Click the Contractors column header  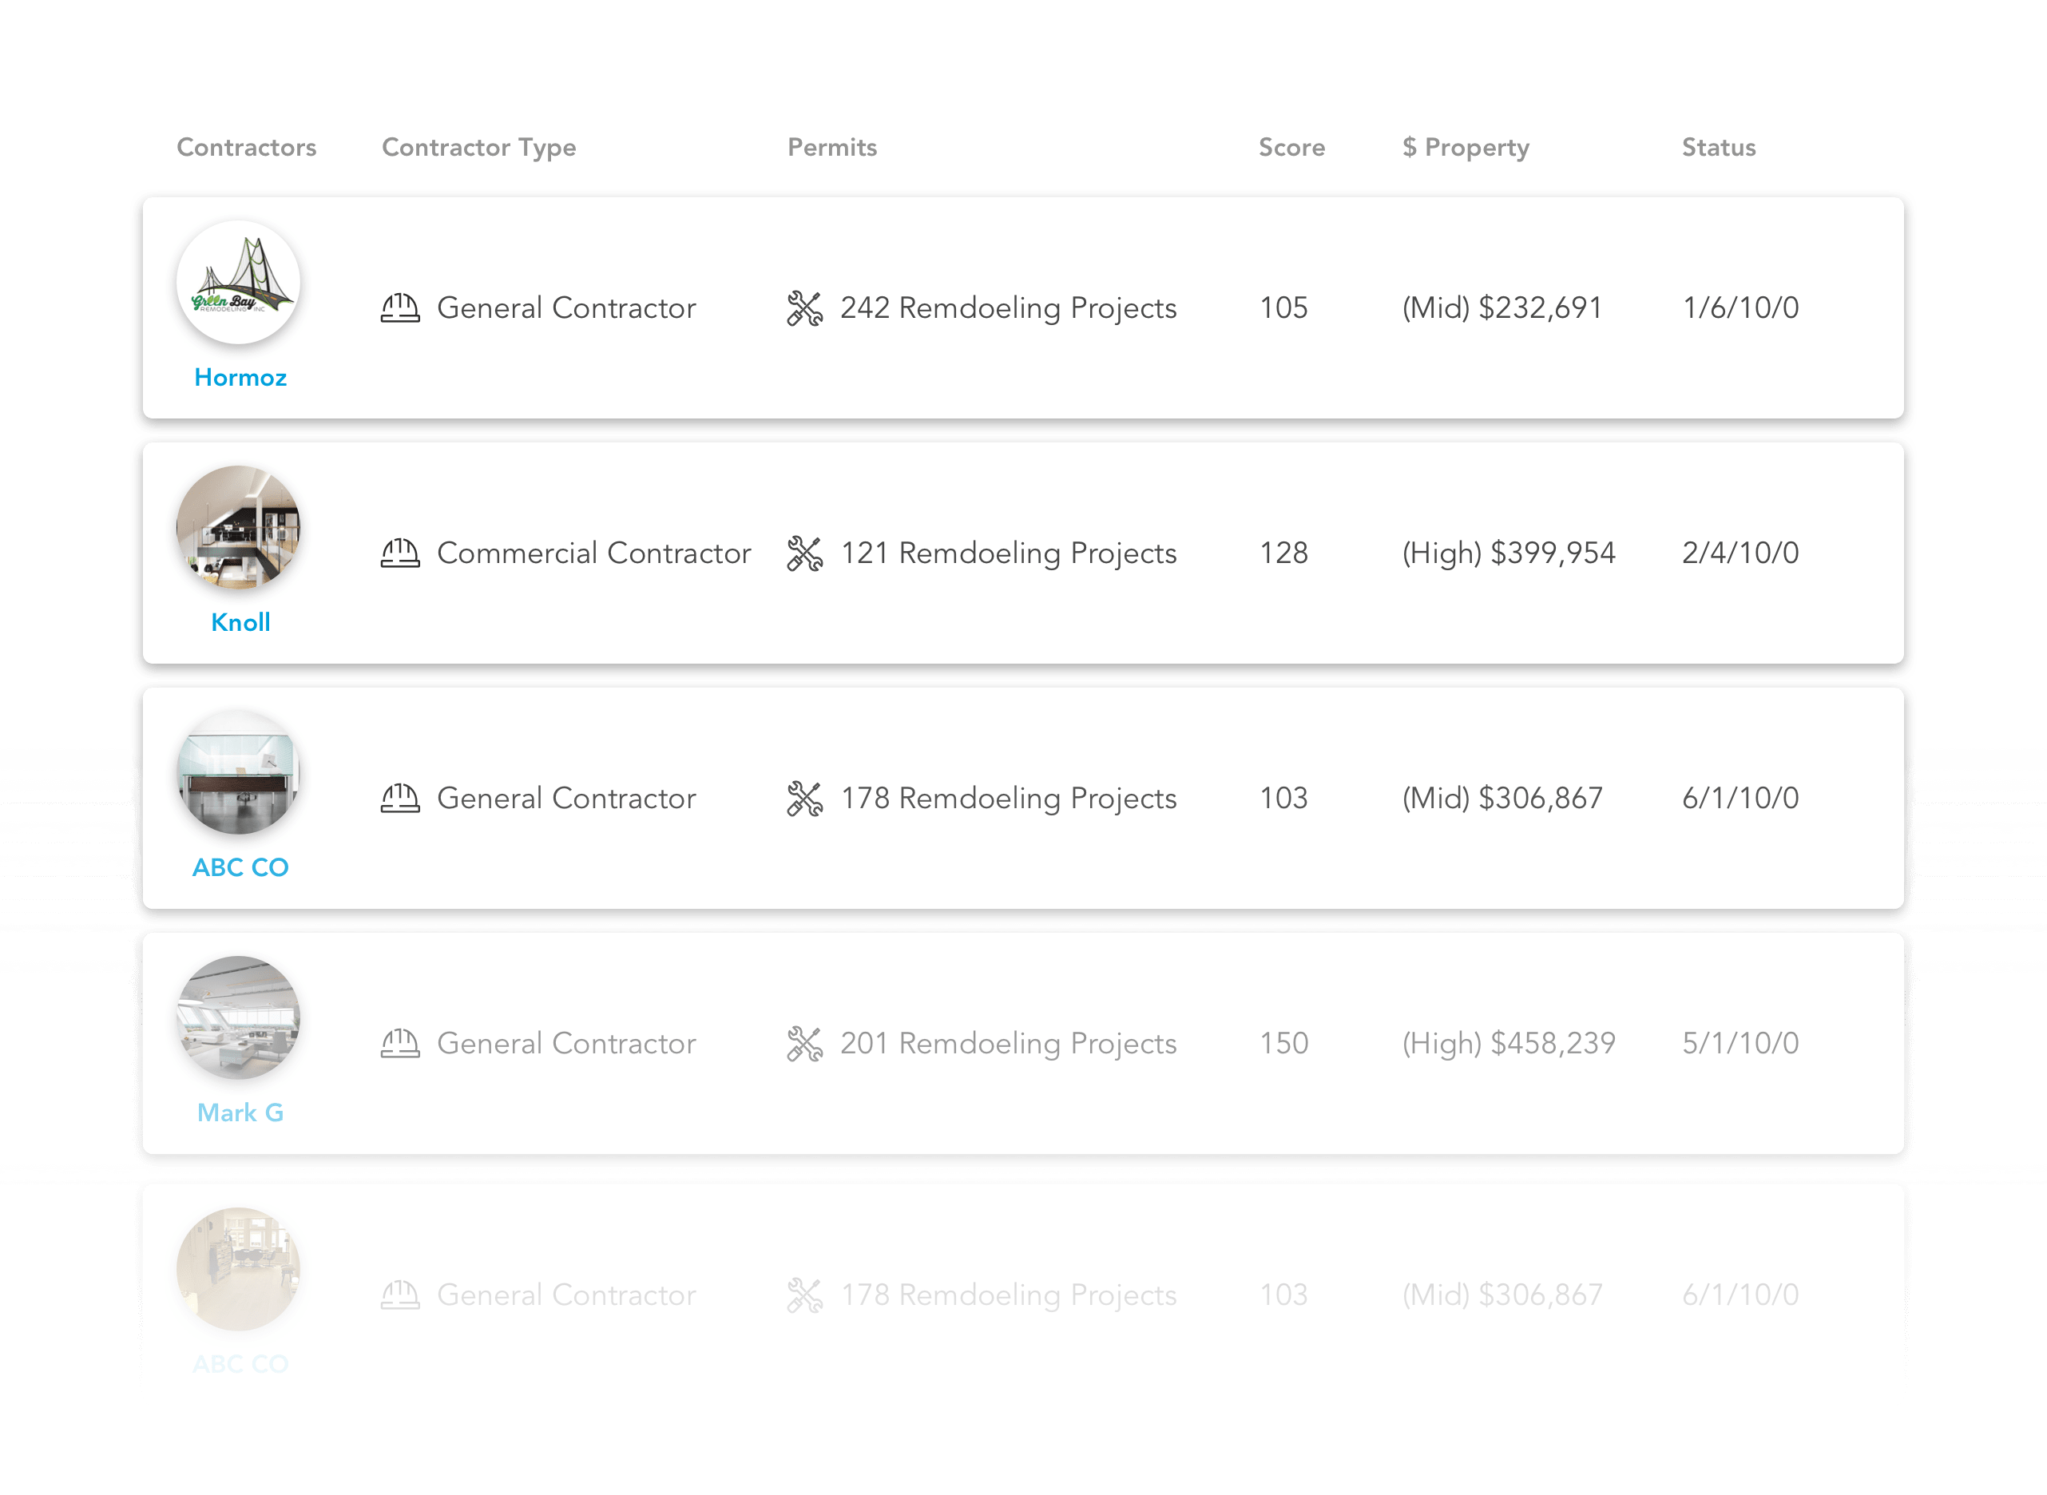(247, 147)
